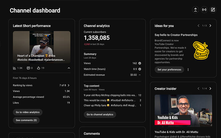The width and height of the screenshot is (221, 138).
Task: Click the Views down-trend arrow icon
Action: click(140, 63)
